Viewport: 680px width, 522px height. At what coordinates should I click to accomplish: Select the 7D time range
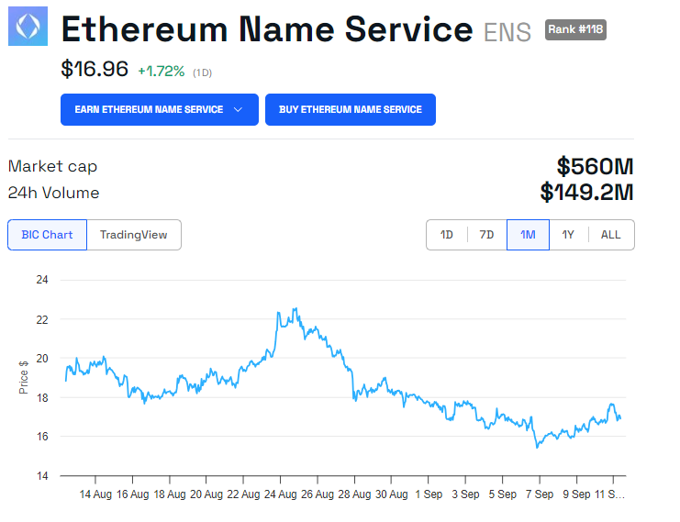click(x=486, y=235)
